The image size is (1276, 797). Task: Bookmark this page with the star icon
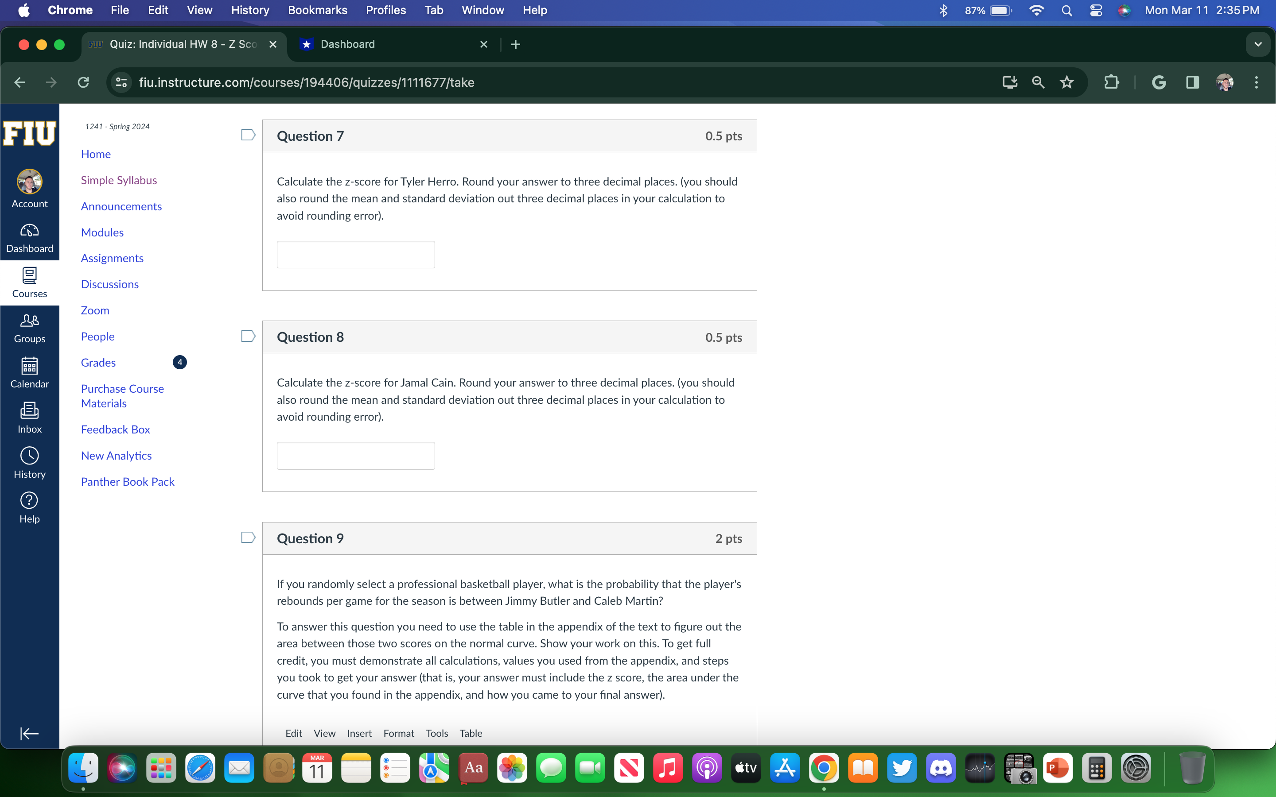[1066, 82]
